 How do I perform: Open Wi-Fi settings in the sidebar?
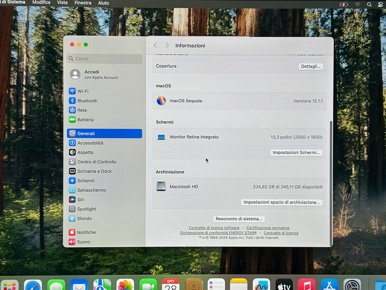[105, 91]
